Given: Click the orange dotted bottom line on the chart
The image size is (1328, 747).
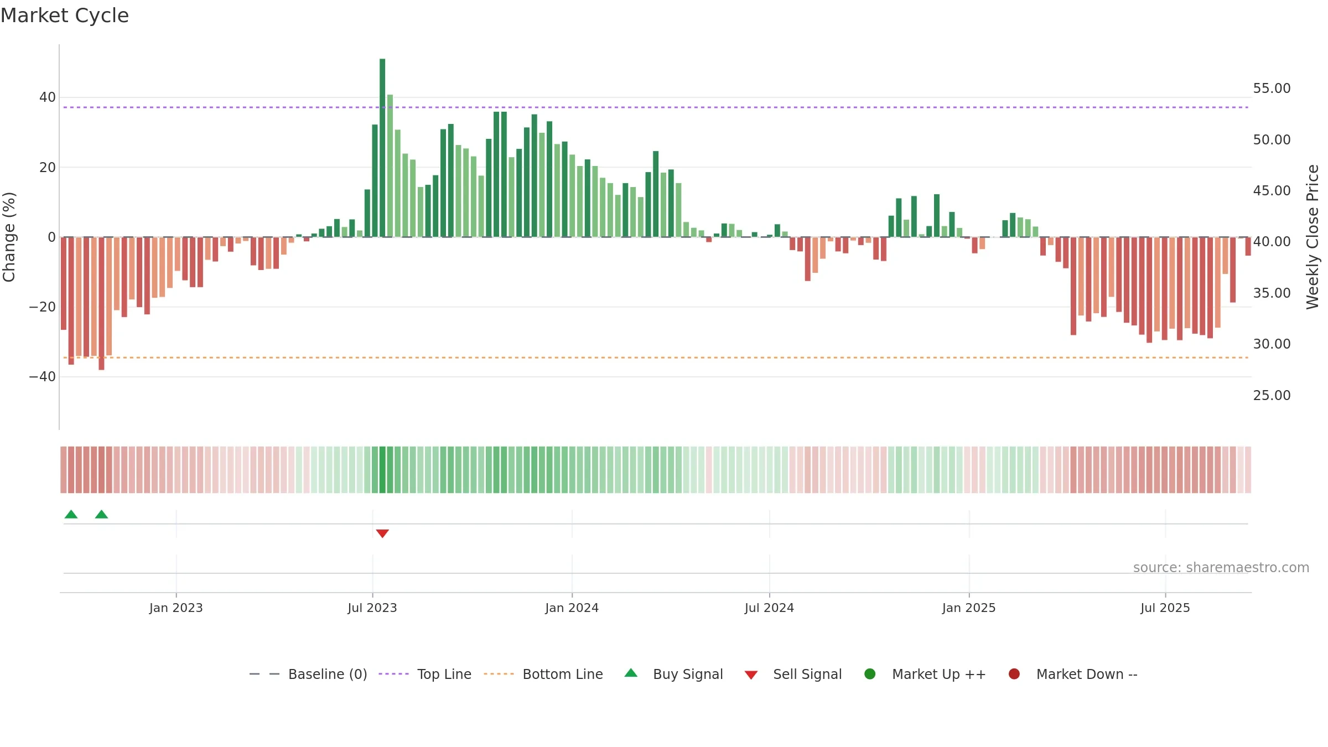Looking at the screenshot, I should 656,357.
